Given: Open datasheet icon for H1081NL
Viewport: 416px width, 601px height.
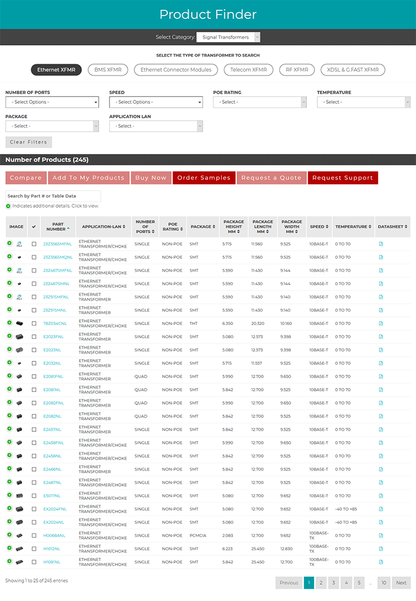Looking at the screenshot, I should pyautogui.click(x=381, y=562).
